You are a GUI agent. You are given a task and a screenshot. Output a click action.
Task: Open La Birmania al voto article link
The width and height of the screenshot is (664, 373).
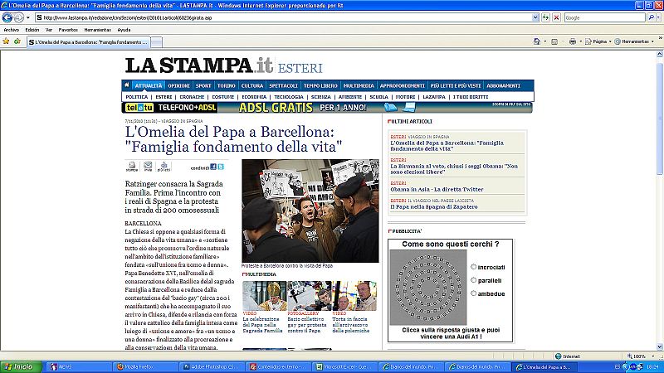point(454,169)
